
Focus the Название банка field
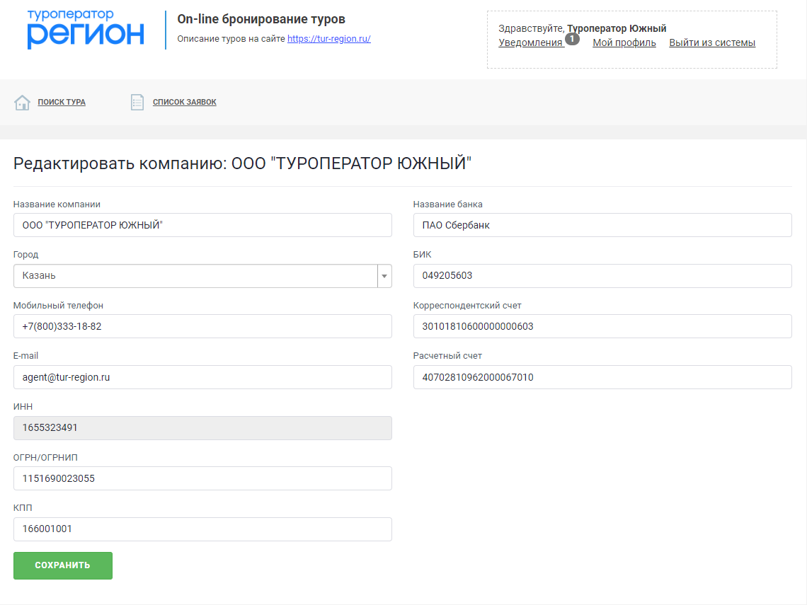pyautogui.click(x=602, y=225)
